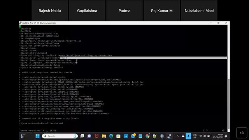Click the --add-reads=java.xml=java.logging line
The height and width of the screenshot is (140, 249).
pyautogui.click(x=44, y=77)
